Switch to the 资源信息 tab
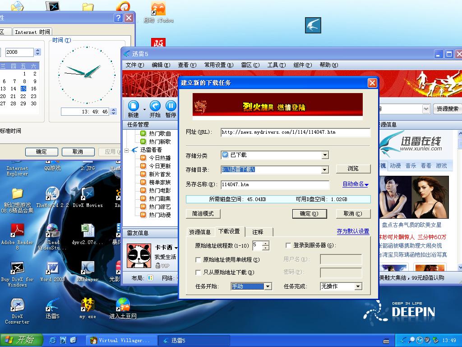This screenshot has width=462, height=347. pyautogui.click(x=200, y=232)
